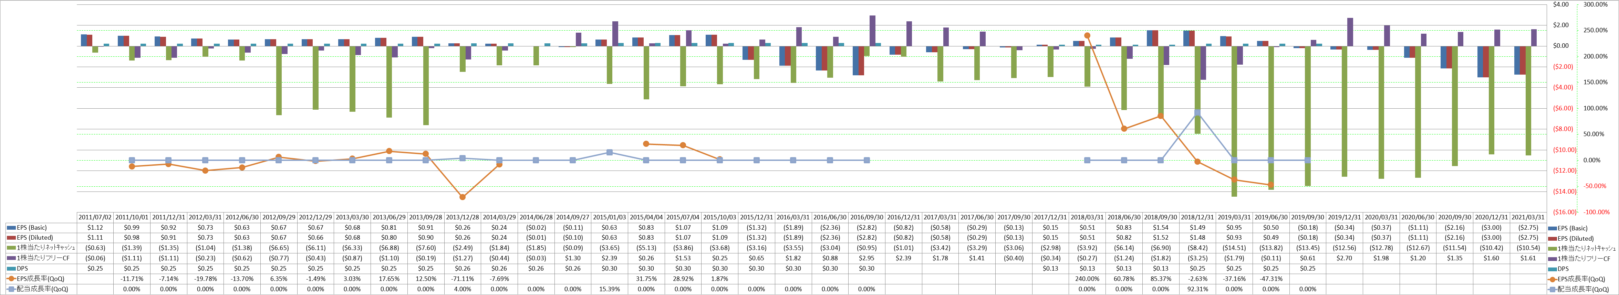Screen dimensions: 1619x295
Task: Click the 2013/12/28 date column header
Action: click(462, 217)
